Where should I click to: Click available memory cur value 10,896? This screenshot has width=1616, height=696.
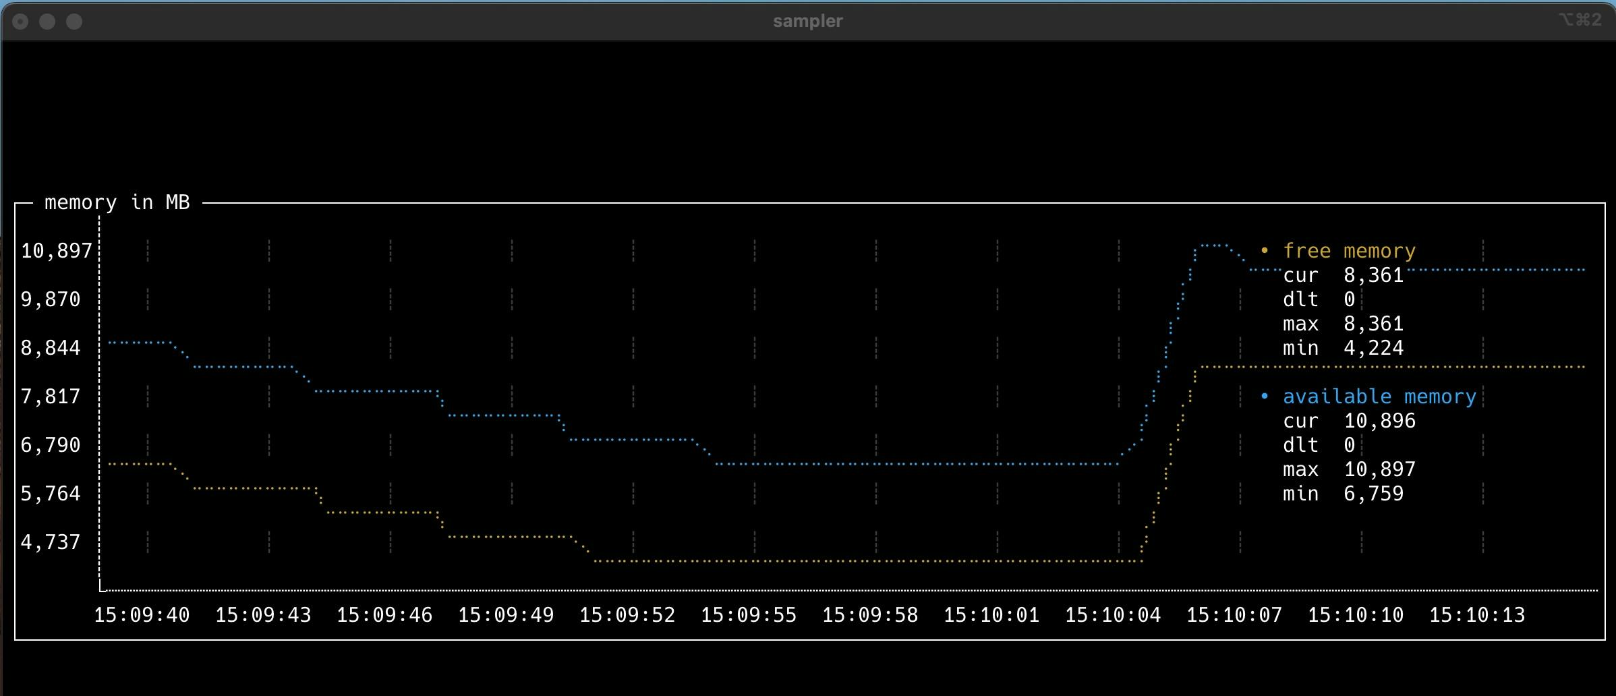point(1379,421)
